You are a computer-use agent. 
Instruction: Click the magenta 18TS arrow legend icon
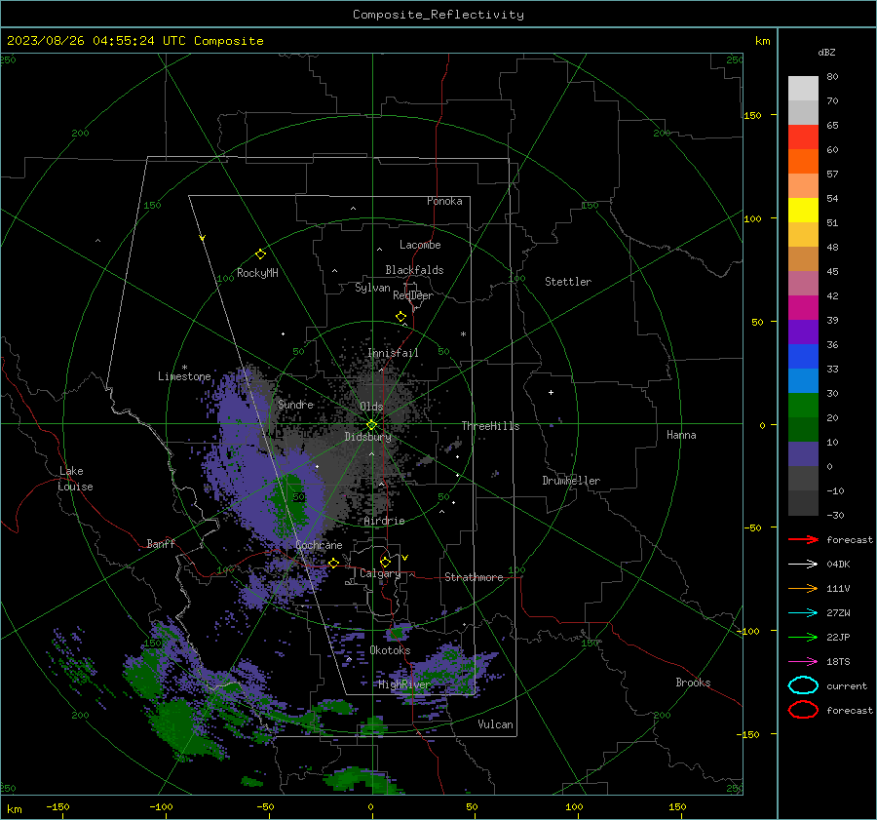803,662
